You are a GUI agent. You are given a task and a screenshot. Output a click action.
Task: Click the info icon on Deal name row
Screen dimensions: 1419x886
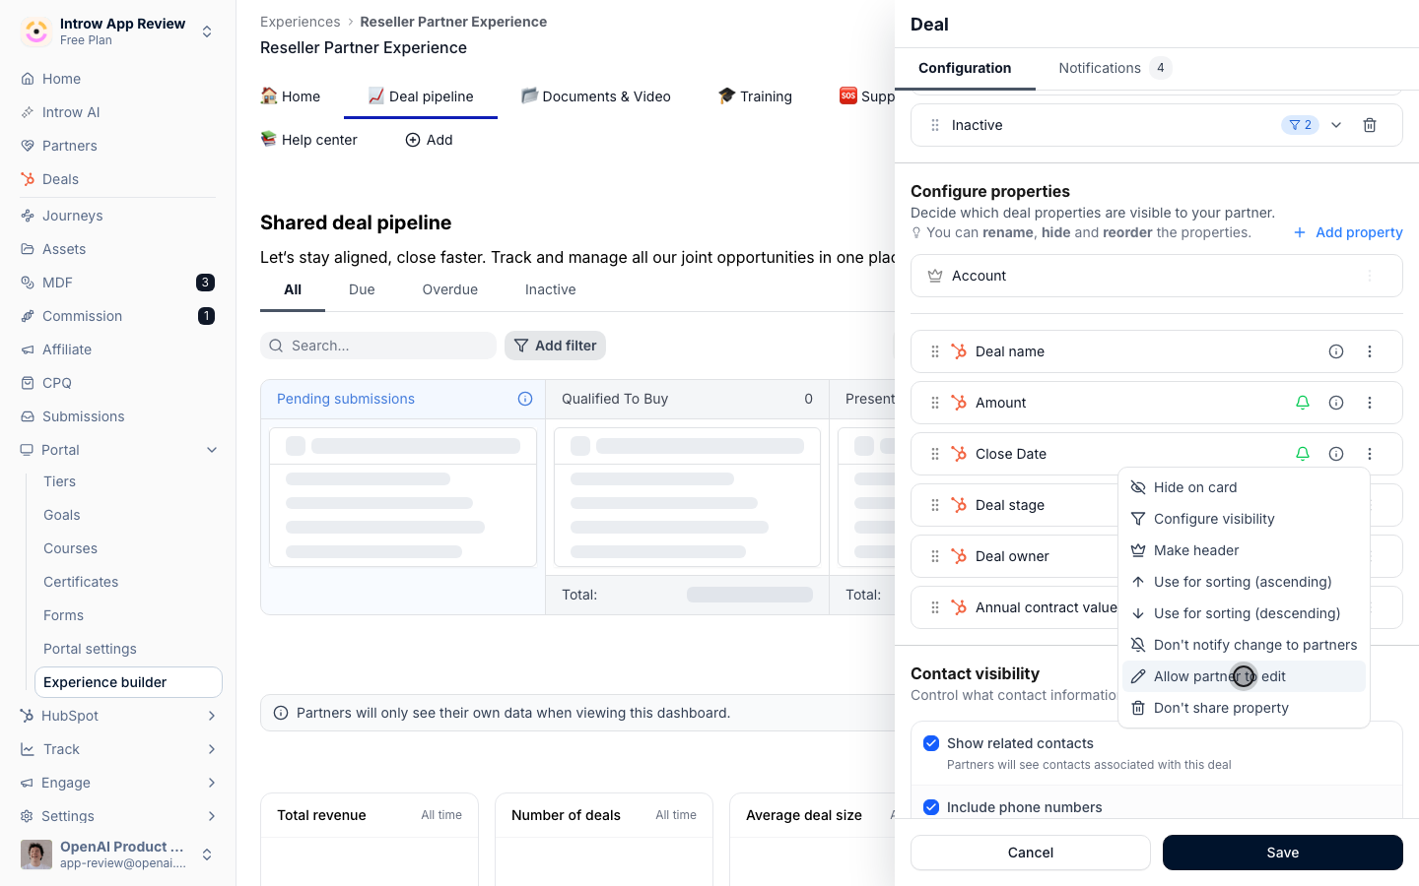1336,351
